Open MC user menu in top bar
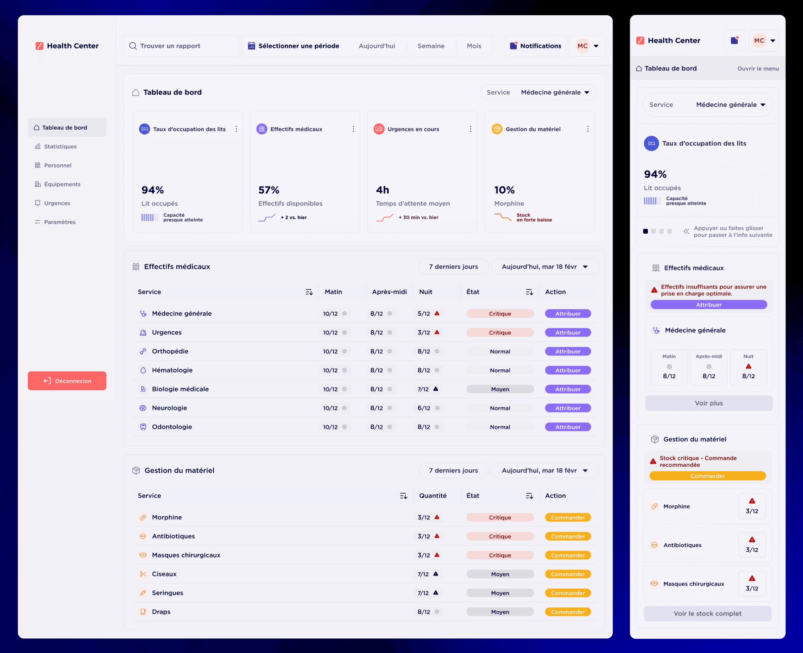The image size is (803, 653). point(587,46)
